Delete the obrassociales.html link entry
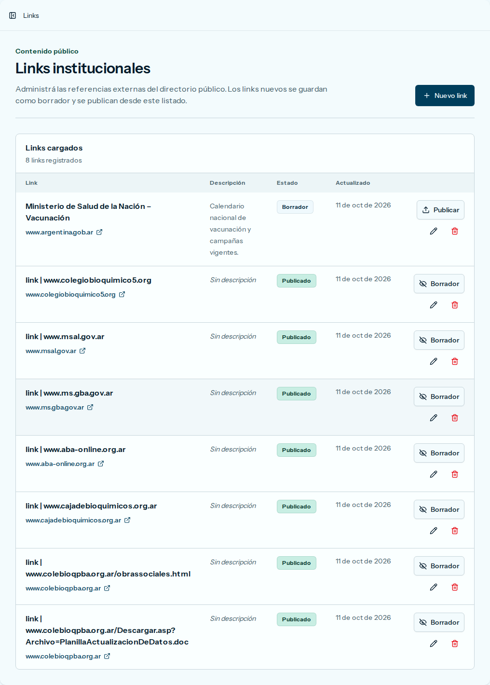Viewport: 490px width, 685px height. [x=455, y=587]
